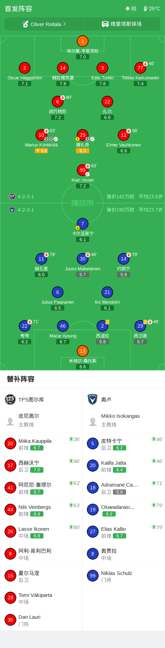Click the 首发阵容 heading
This screenshot has width=165, height=648.
coord(18,9)
